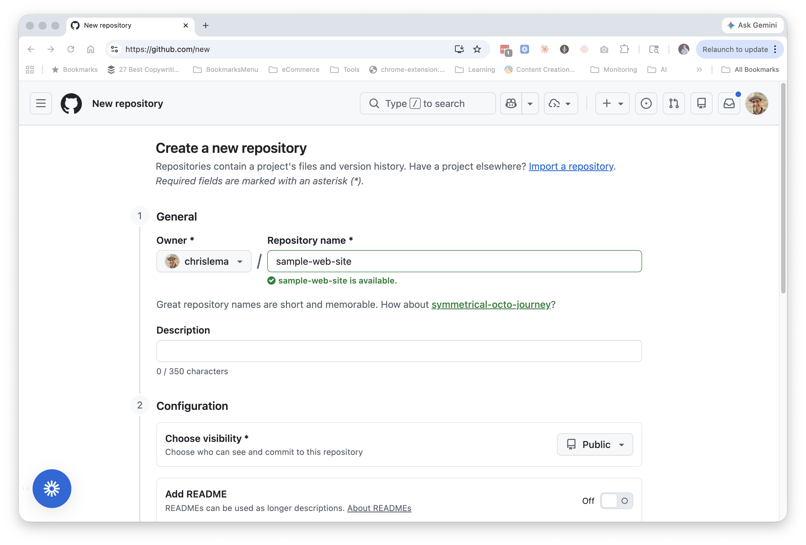The image size is (806, 545).
Task: Use suggested name symmetrical-octo-journey
Action: coord(491,304)
